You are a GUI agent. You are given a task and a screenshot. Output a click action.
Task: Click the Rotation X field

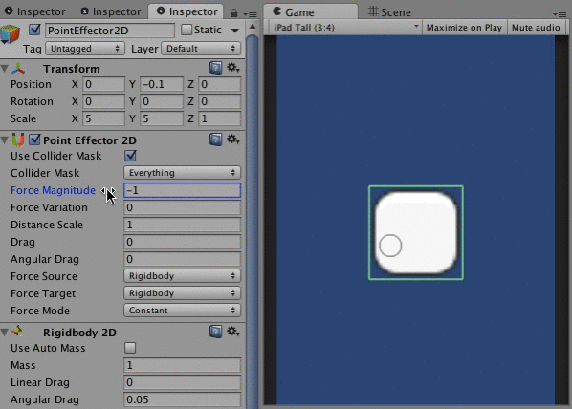click(x=103, y=101)
